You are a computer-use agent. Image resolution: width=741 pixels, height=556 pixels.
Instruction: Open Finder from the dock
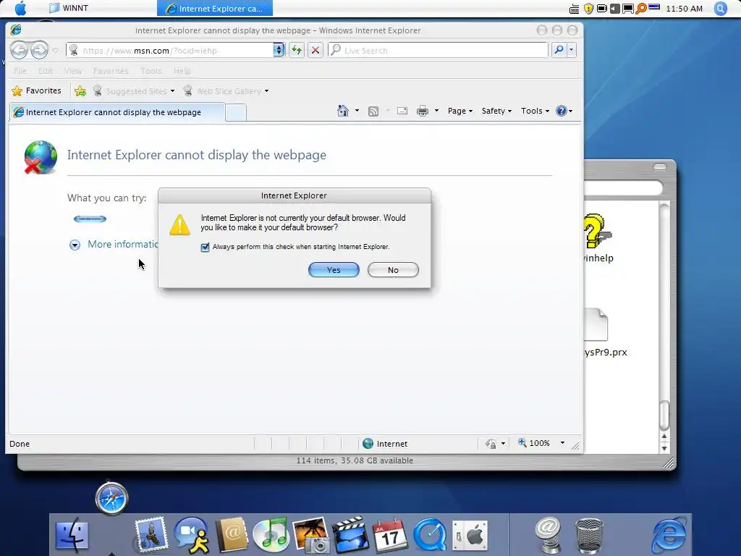click(x=72, y=535)
